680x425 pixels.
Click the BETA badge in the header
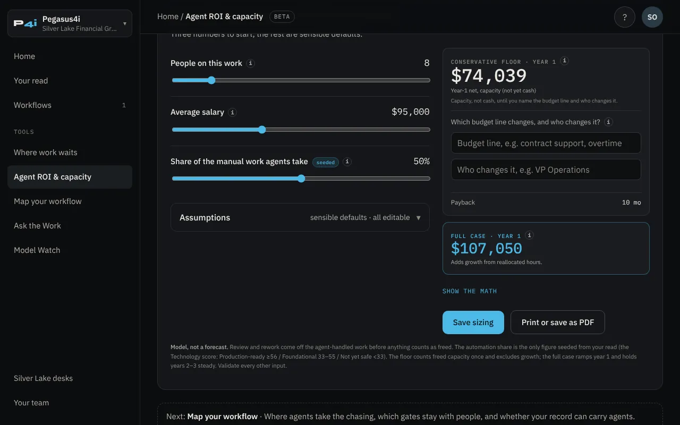[x=282, y=16]
